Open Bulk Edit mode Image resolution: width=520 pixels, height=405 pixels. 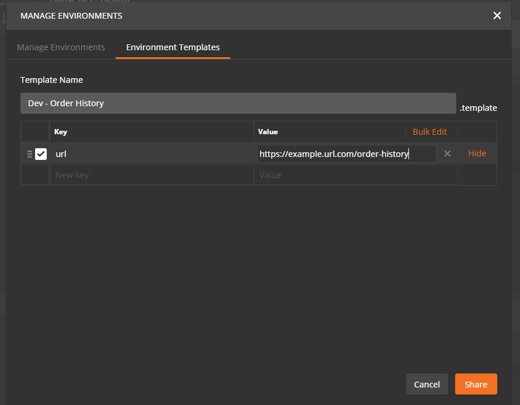(429, 132)
